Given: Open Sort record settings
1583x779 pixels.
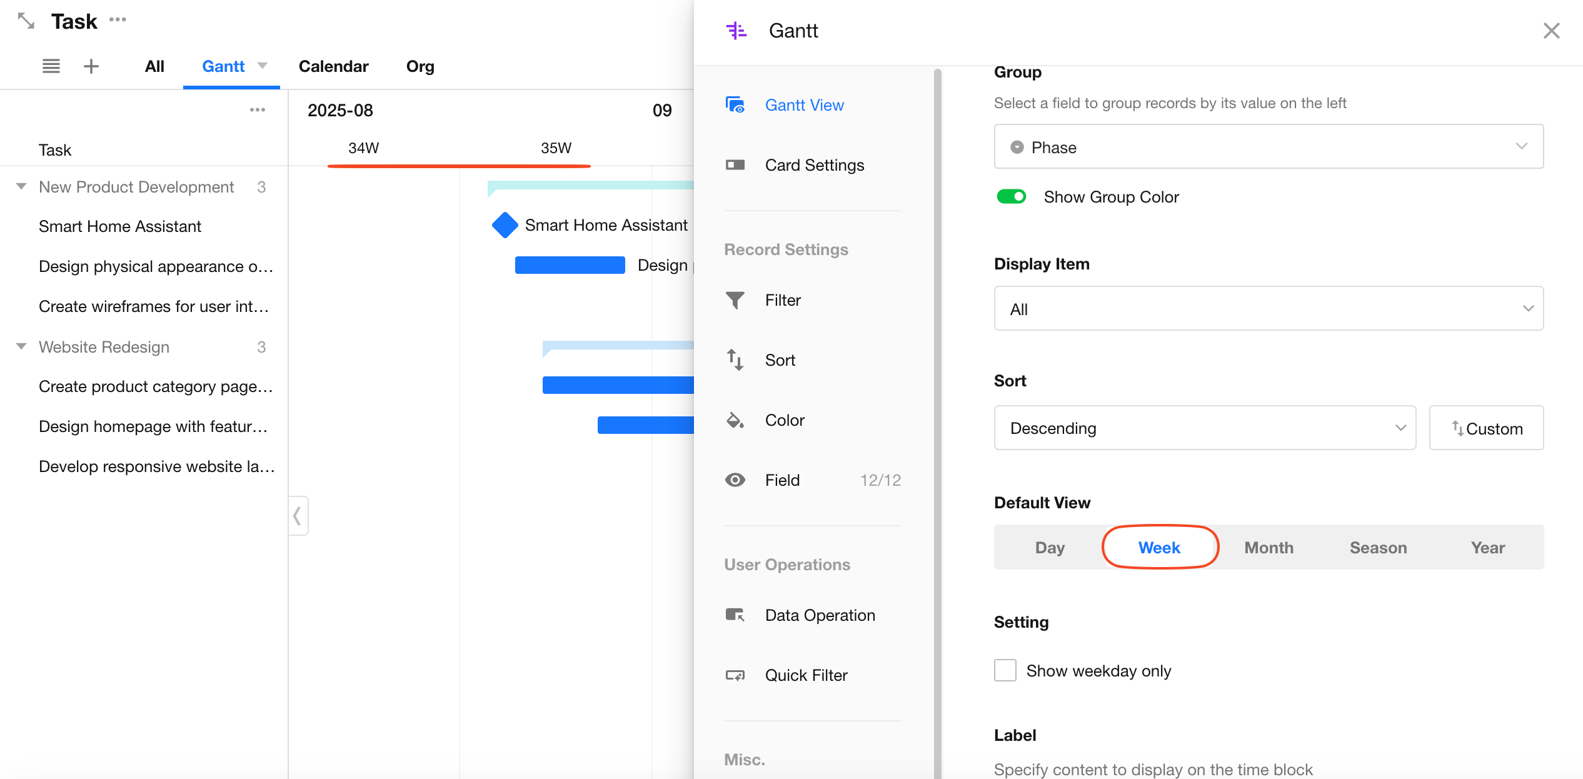Looking at the screenshot, I should pyautogui.click(x=779, y=360).
